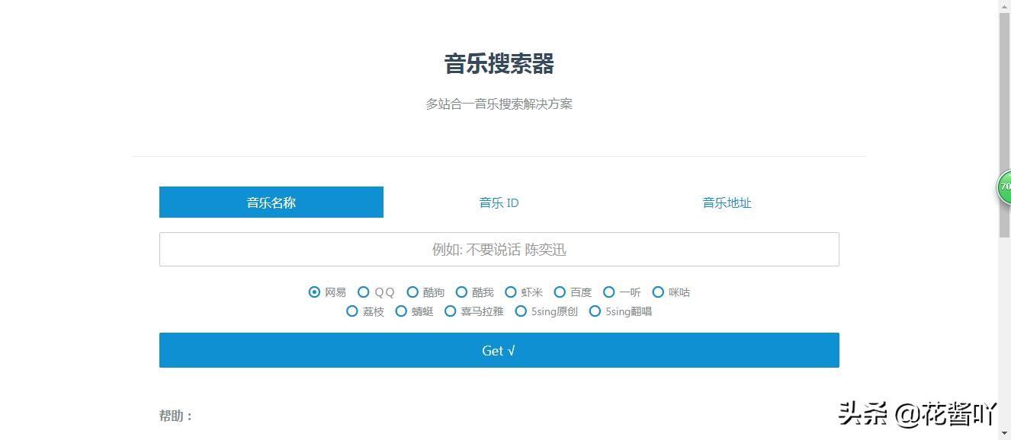Select the 虾米 radio option

coord(511,292)
